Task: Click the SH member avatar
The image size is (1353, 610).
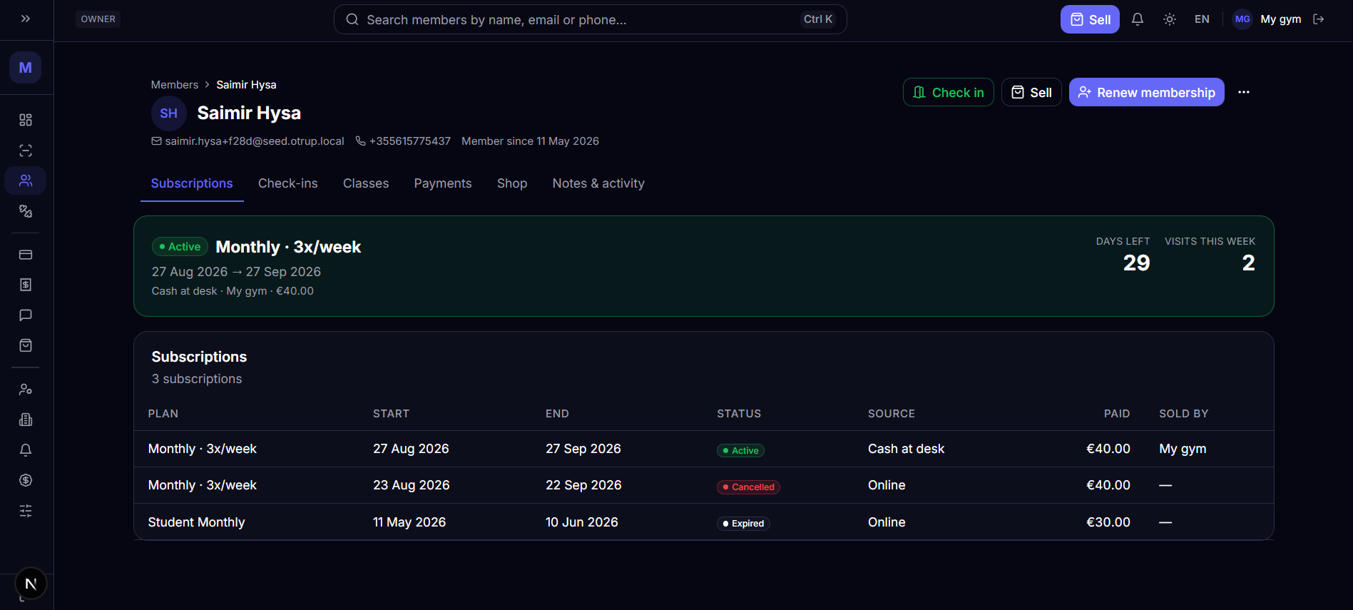Action: [x=169, y=113]
